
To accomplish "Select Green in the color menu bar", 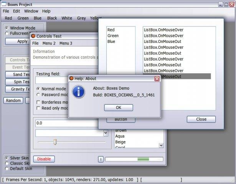I will tap(23, 18).
